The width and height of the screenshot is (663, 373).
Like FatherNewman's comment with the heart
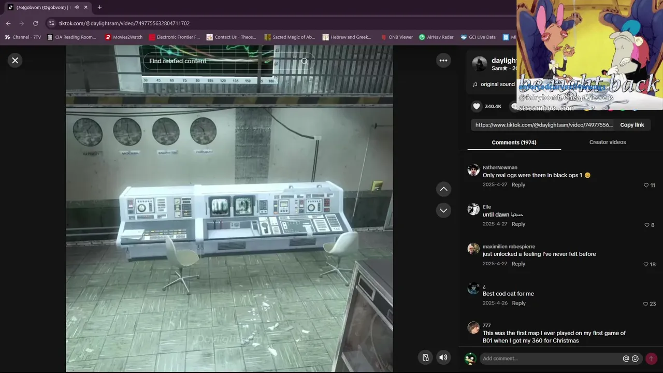646,185
